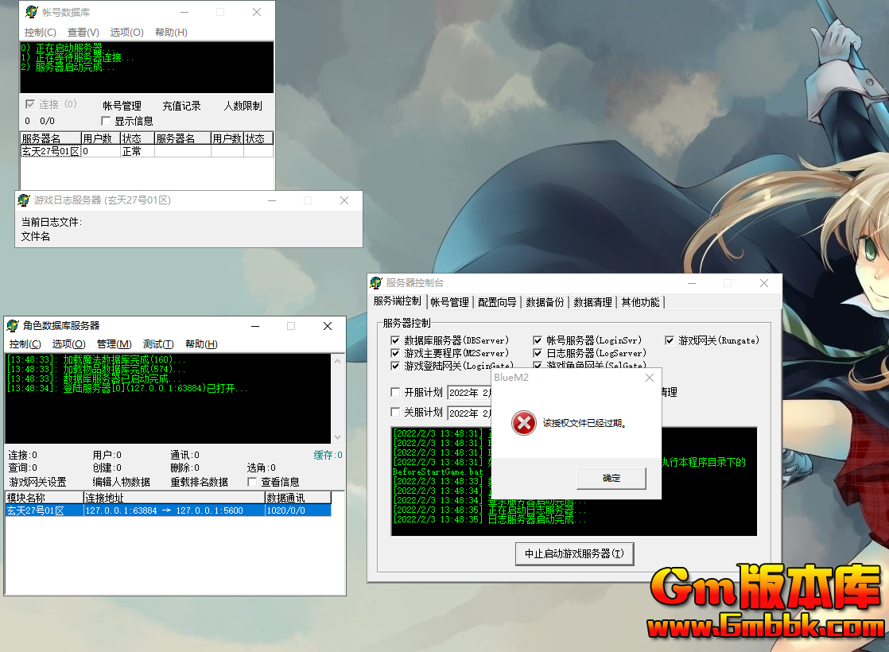The height and width of the screenshot is (652, 889).
Task: Uncheck 数据库服务器(DBServer)
Action: click(395, 340)
